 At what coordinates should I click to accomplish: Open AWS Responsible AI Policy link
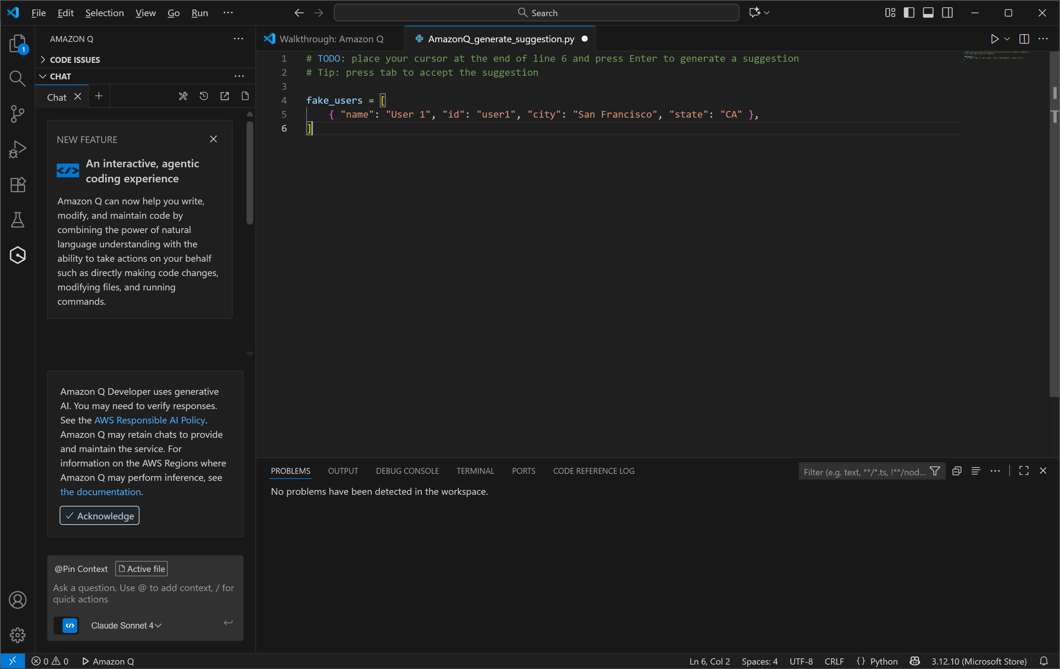150,420
